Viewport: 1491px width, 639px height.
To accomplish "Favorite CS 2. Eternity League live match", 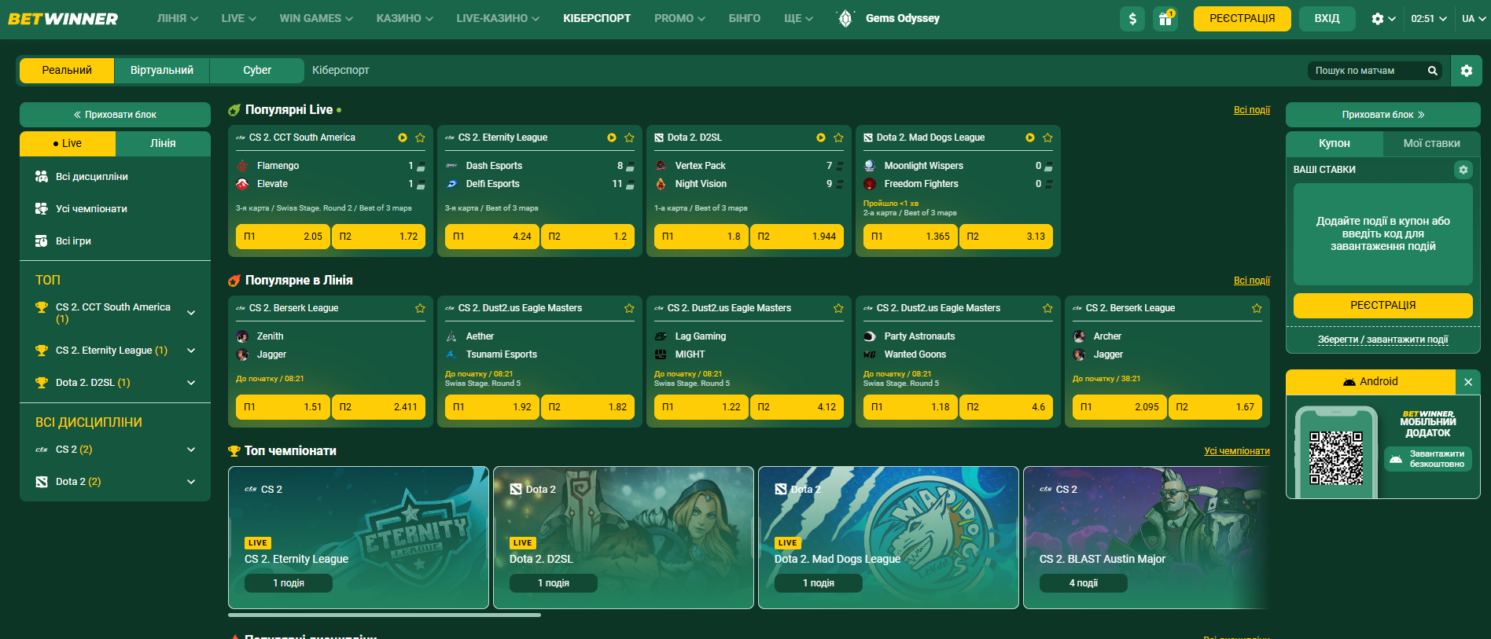I will [629, 138].
